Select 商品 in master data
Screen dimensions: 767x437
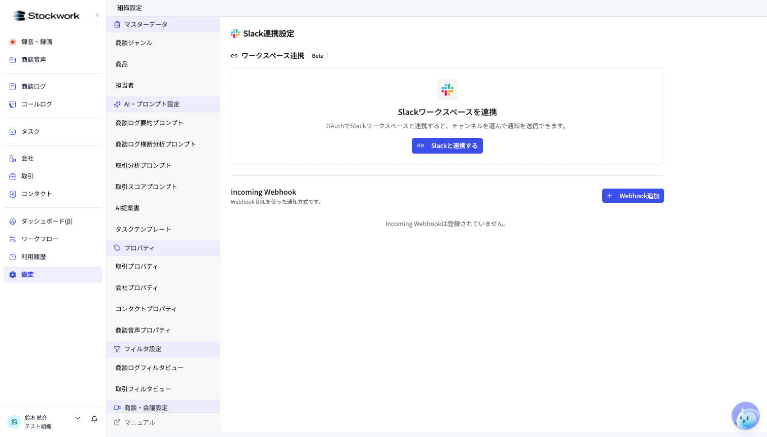(163, 64)
